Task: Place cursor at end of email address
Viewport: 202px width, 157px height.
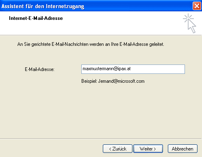Action: [131, 69]
